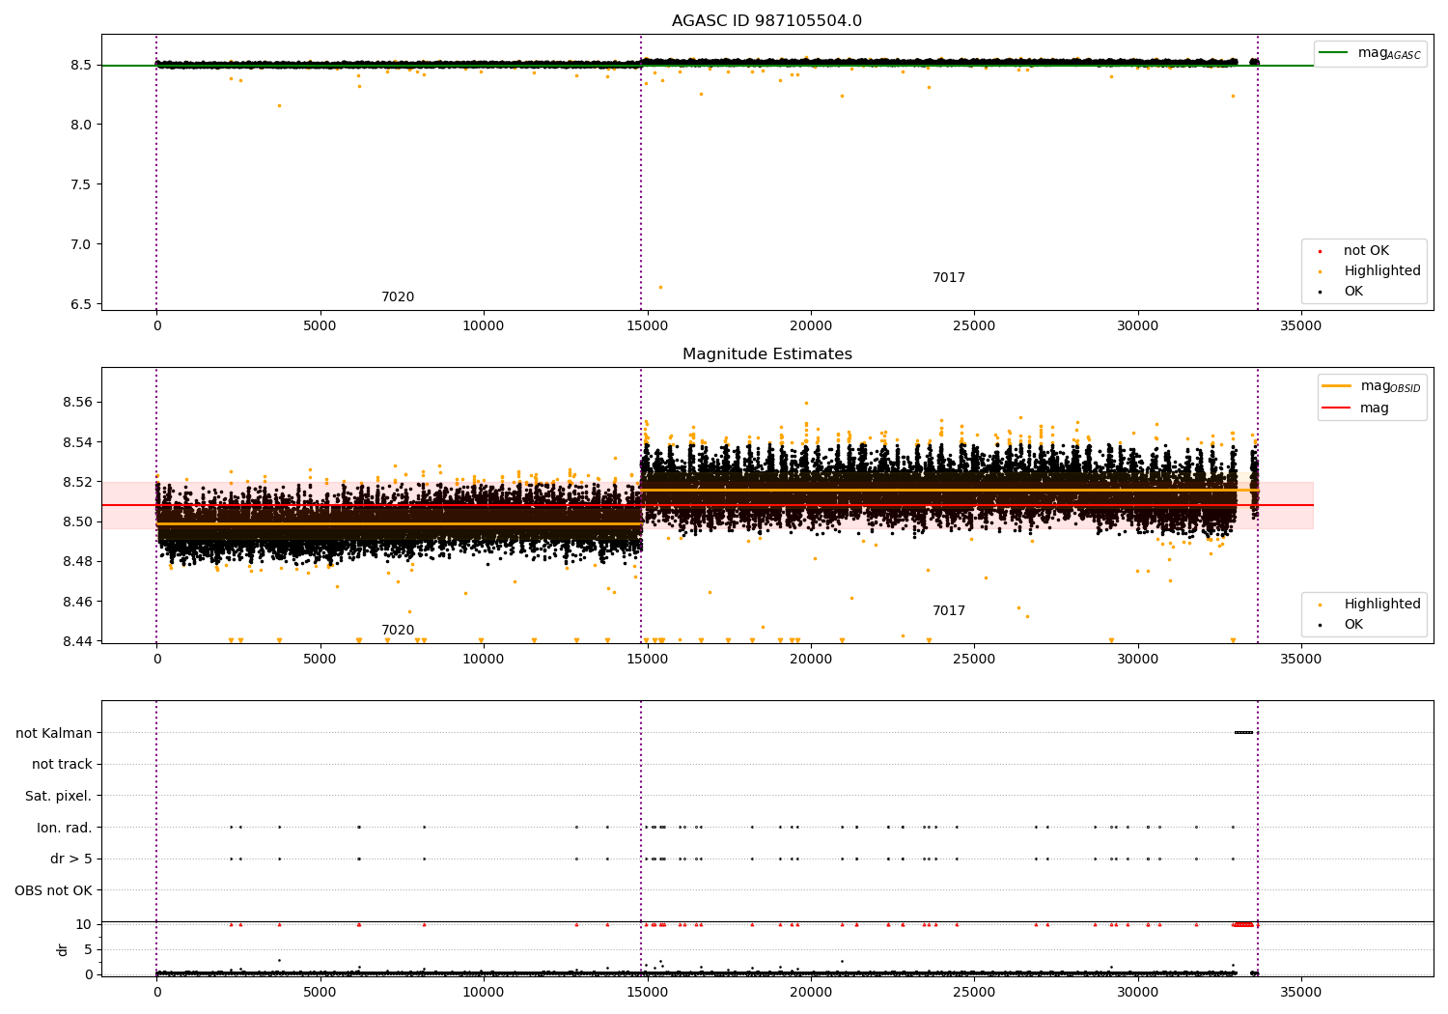Click the black 'not Kalman' dashes near 33000
Viewport: 1448px width, 1014px height.
click(1243, 732)
